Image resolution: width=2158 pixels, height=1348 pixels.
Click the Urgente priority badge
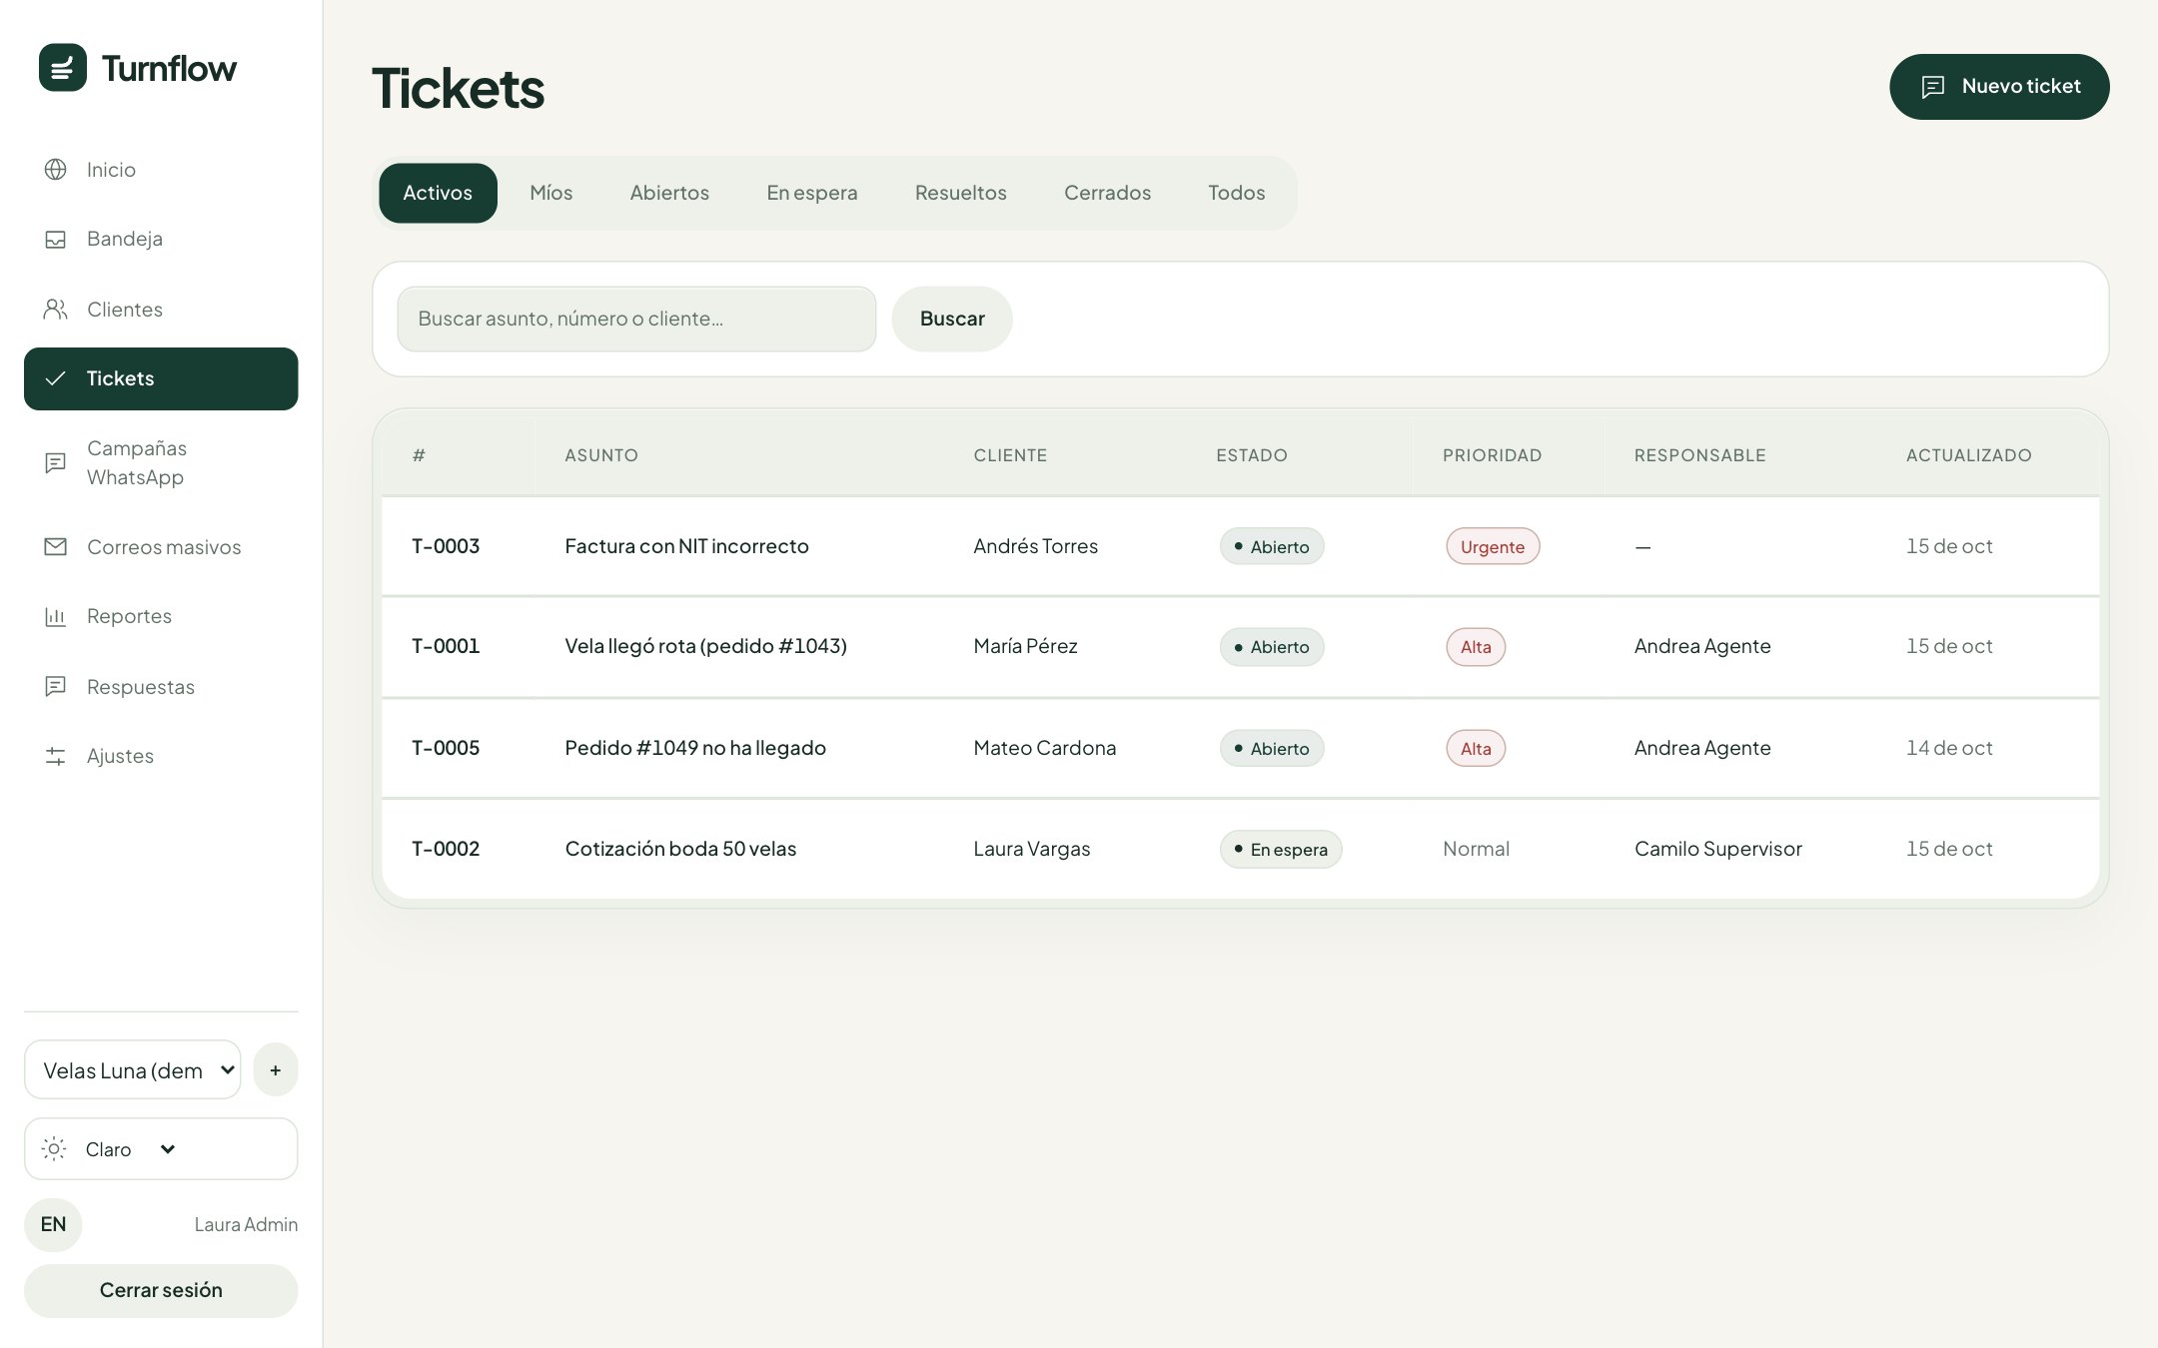pyautogui.click(x=1493, y=546)
